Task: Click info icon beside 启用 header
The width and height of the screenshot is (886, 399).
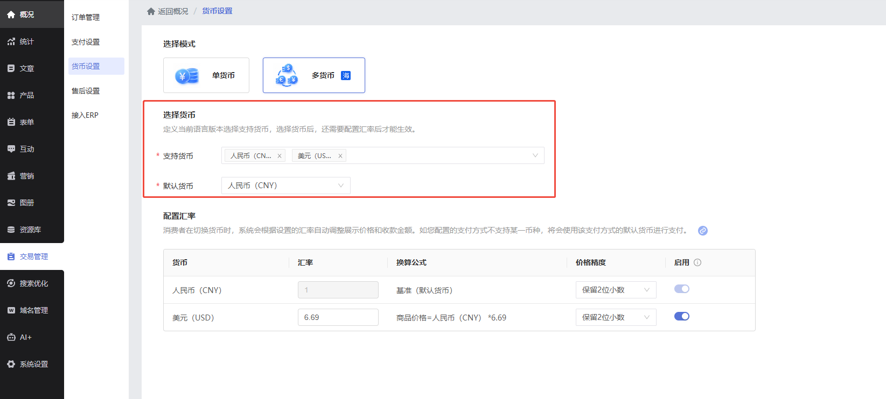Action: click(697, 262)
